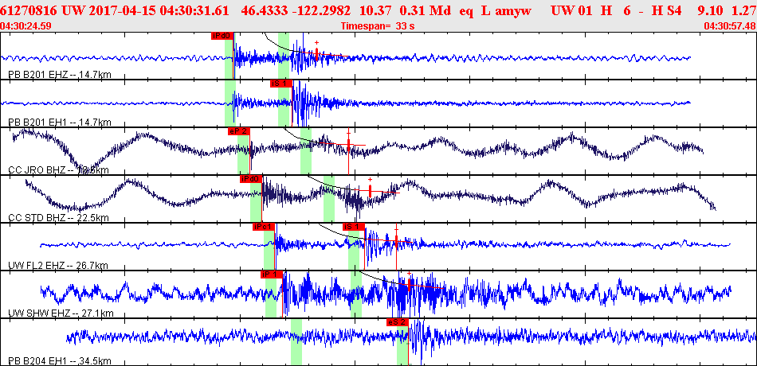
Task: Click the 'Timespan= 33 s' label
Action: pyautogui.click(x=378, y=26)
